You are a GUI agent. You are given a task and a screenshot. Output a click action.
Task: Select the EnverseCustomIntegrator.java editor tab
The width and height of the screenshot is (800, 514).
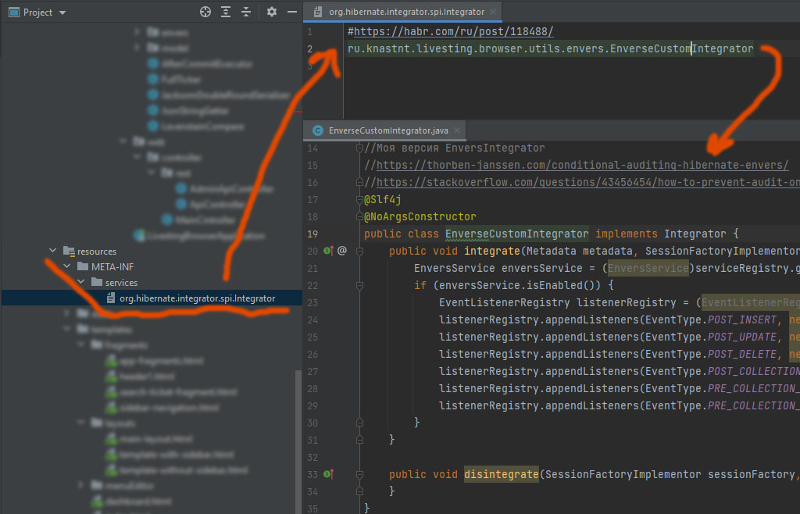384,130
